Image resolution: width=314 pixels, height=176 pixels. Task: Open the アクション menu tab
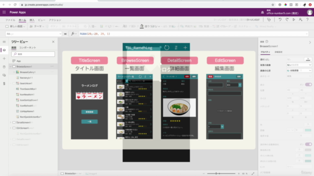point(55,20)
